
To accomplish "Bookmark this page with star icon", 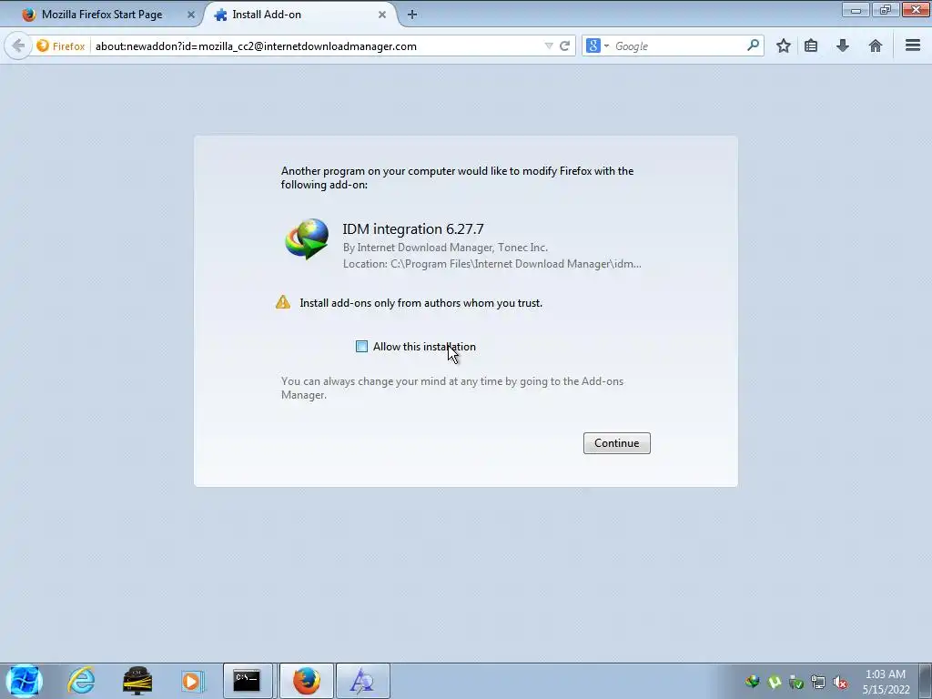I will point(784,46).
